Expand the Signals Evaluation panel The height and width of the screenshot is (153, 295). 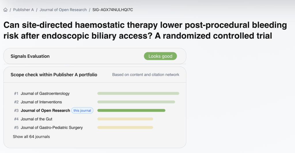[95, 56]
